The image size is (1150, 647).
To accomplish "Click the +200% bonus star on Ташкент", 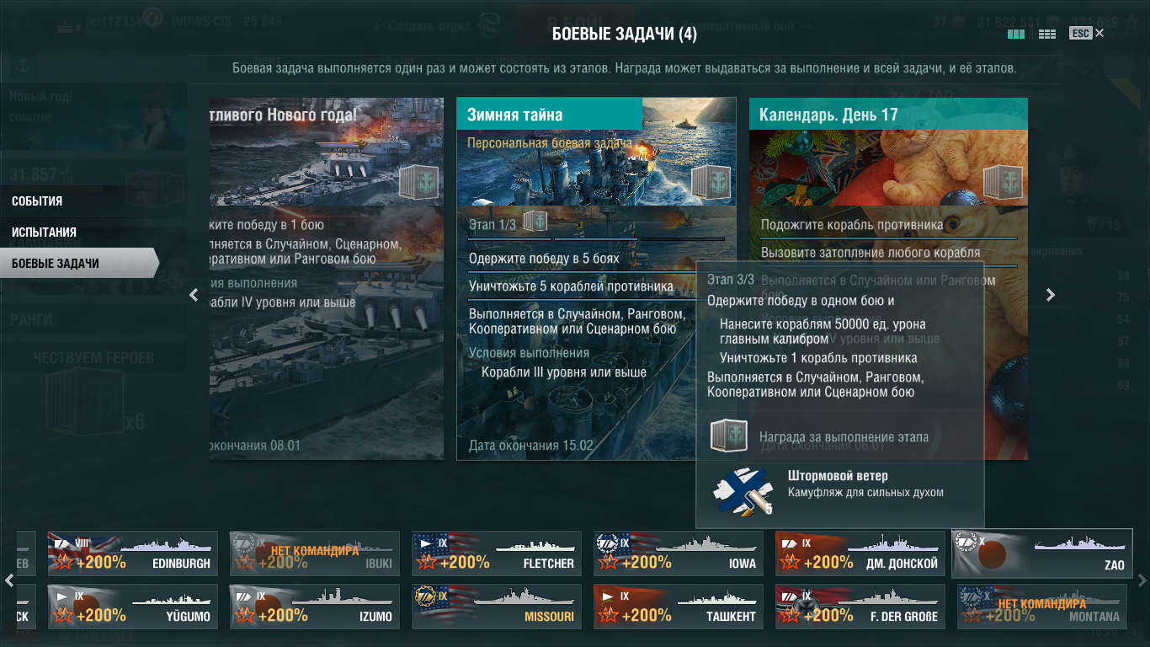I will click(x=610, y=616).
